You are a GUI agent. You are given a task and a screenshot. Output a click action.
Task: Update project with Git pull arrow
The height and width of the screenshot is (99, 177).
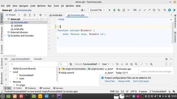(140, 10)
